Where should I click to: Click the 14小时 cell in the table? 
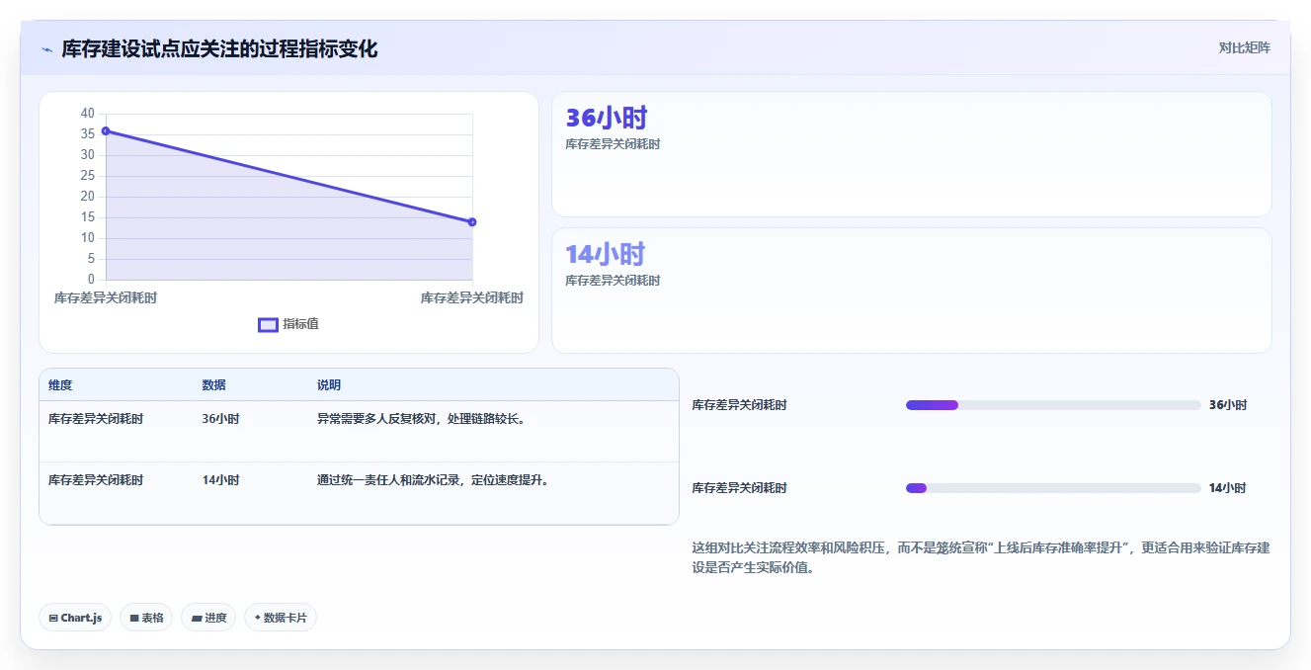[x=220, y=480]
